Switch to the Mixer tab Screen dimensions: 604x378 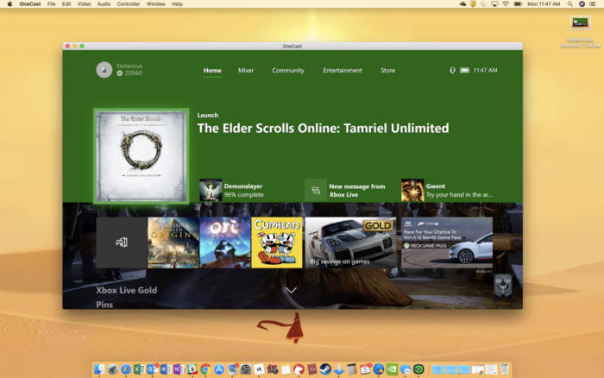pyautogui.click(x=246, y=71)
